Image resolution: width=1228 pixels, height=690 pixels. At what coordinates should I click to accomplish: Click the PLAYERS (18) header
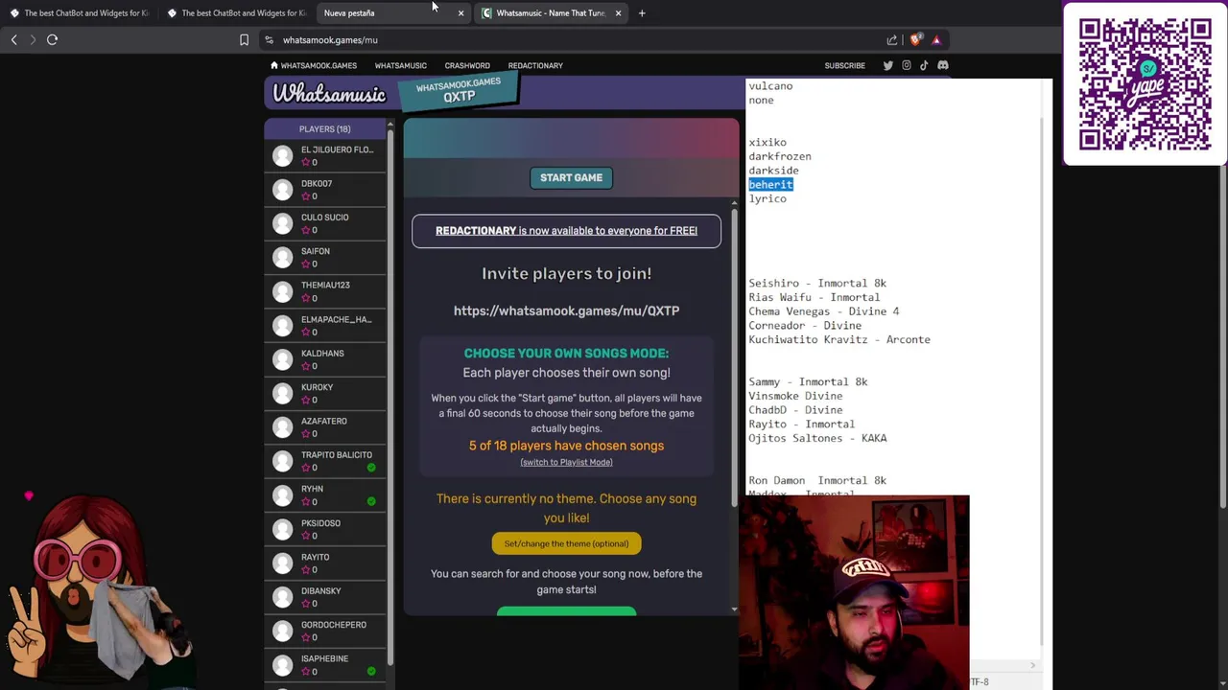(x=324, y=128)
